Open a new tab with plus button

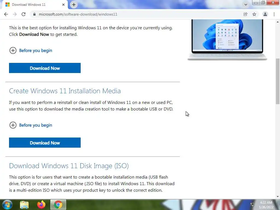74,5
